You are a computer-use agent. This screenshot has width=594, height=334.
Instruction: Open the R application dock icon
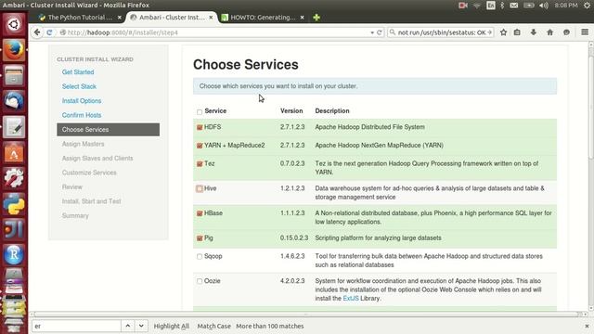14,255
